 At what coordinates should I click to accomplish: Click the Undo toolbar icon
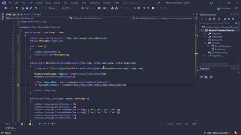(36, 8)
